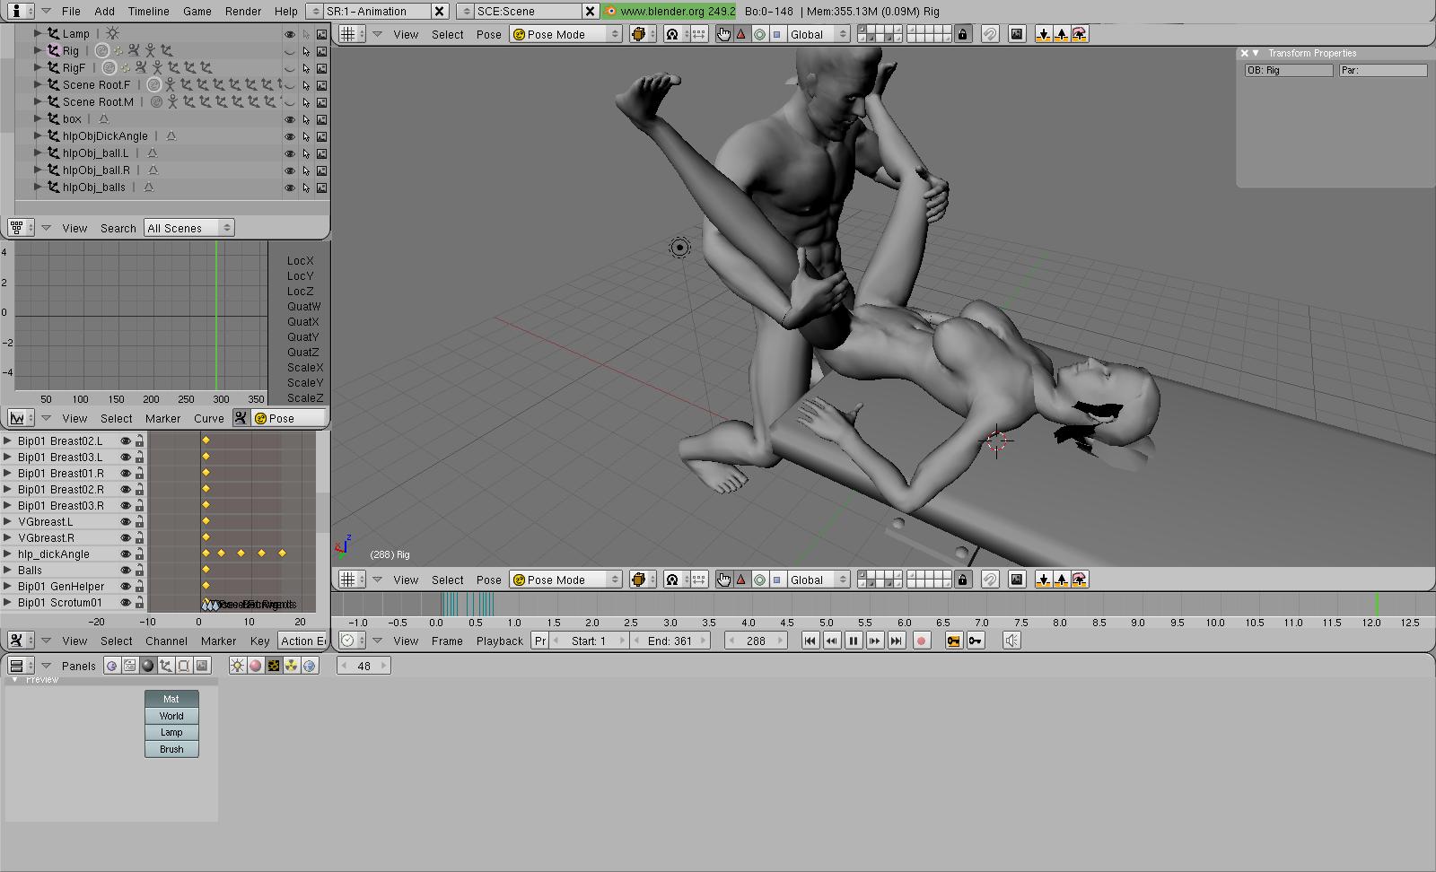The image size is (1436, 872).
Task: Hide the box object in outliner
Action: [289, 119]
